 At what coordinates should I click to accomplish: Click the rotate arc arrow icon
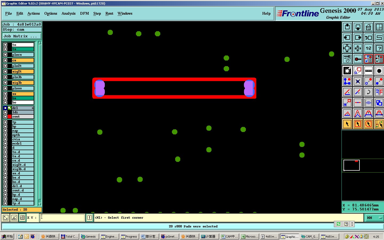(369, 92)
